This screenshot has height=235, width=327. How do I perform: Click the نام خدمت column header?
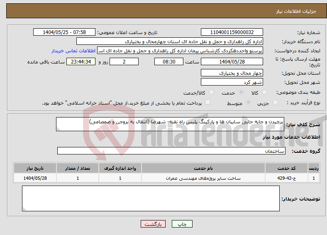[203, 168]
